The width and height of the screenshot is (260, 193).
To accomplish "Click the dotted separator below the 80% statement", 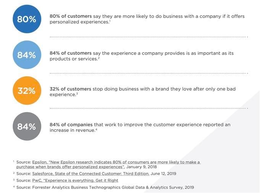I will (x=148, y=37).
